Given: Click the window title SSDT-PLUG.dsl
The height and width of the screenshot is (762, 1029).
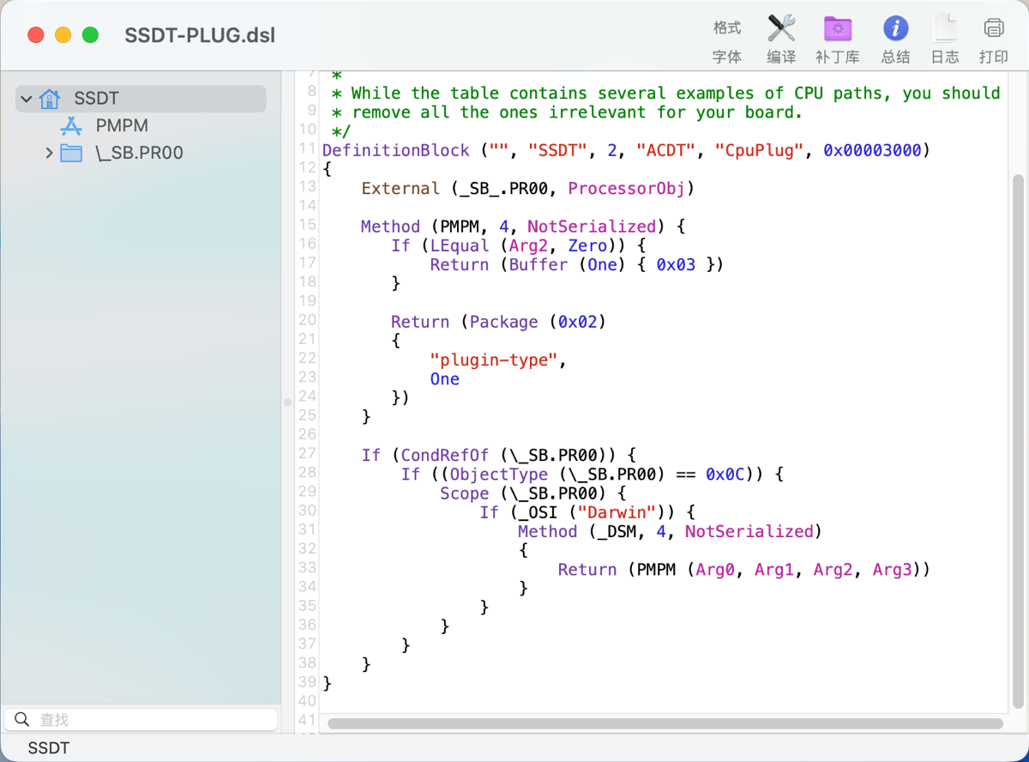Looking at the screenshot, I should pyautogui.click(x=199, y=35).
